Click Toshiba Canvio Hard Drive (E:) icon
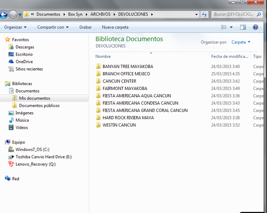Screen dimensions: 267x213 tap(11, 157)
